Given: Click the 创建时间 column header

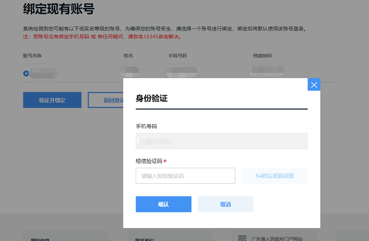Looking at the screenshot, I should (x=262, y=56).
